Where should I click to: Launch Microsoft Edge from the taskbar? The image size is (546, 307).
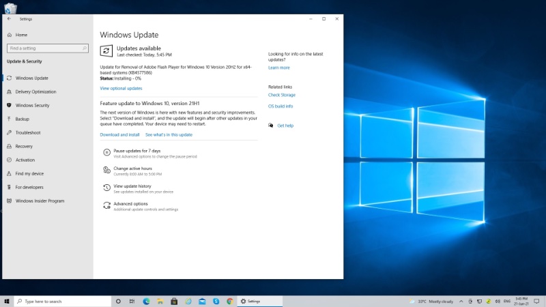click(x=146, y=302)
